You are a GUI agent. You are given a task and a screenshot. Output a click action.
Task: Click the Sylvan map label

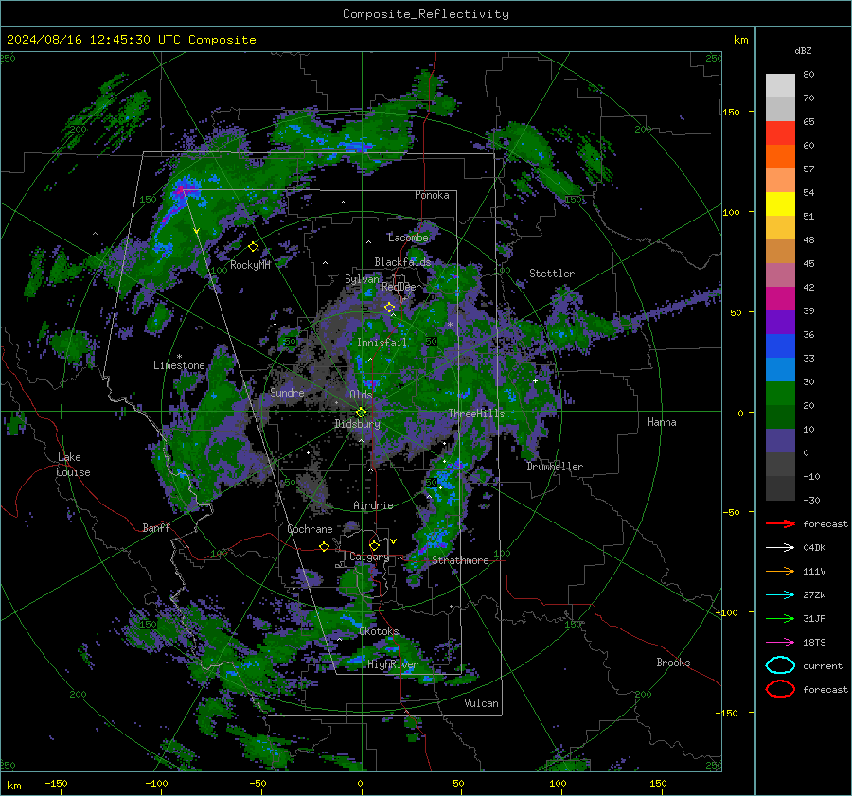[x=362, y=279]
